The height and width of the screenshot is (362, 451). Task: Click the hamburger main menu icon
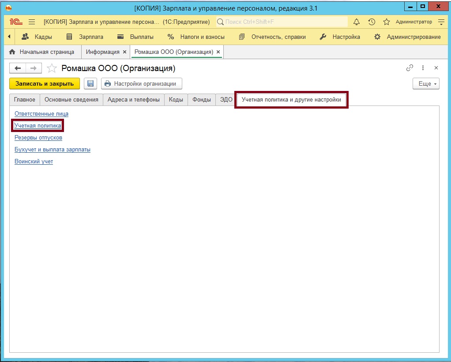pos(32,22)
